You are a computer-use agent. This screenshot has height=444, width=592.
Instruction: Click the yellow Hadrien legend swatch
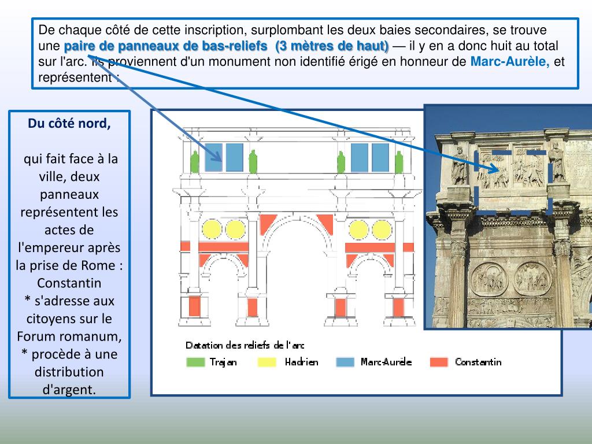tap(267, 362)
